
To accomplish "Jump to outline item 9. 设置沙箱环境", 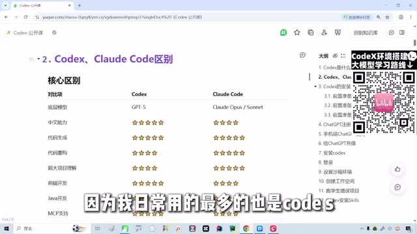I will click(335, 172).
